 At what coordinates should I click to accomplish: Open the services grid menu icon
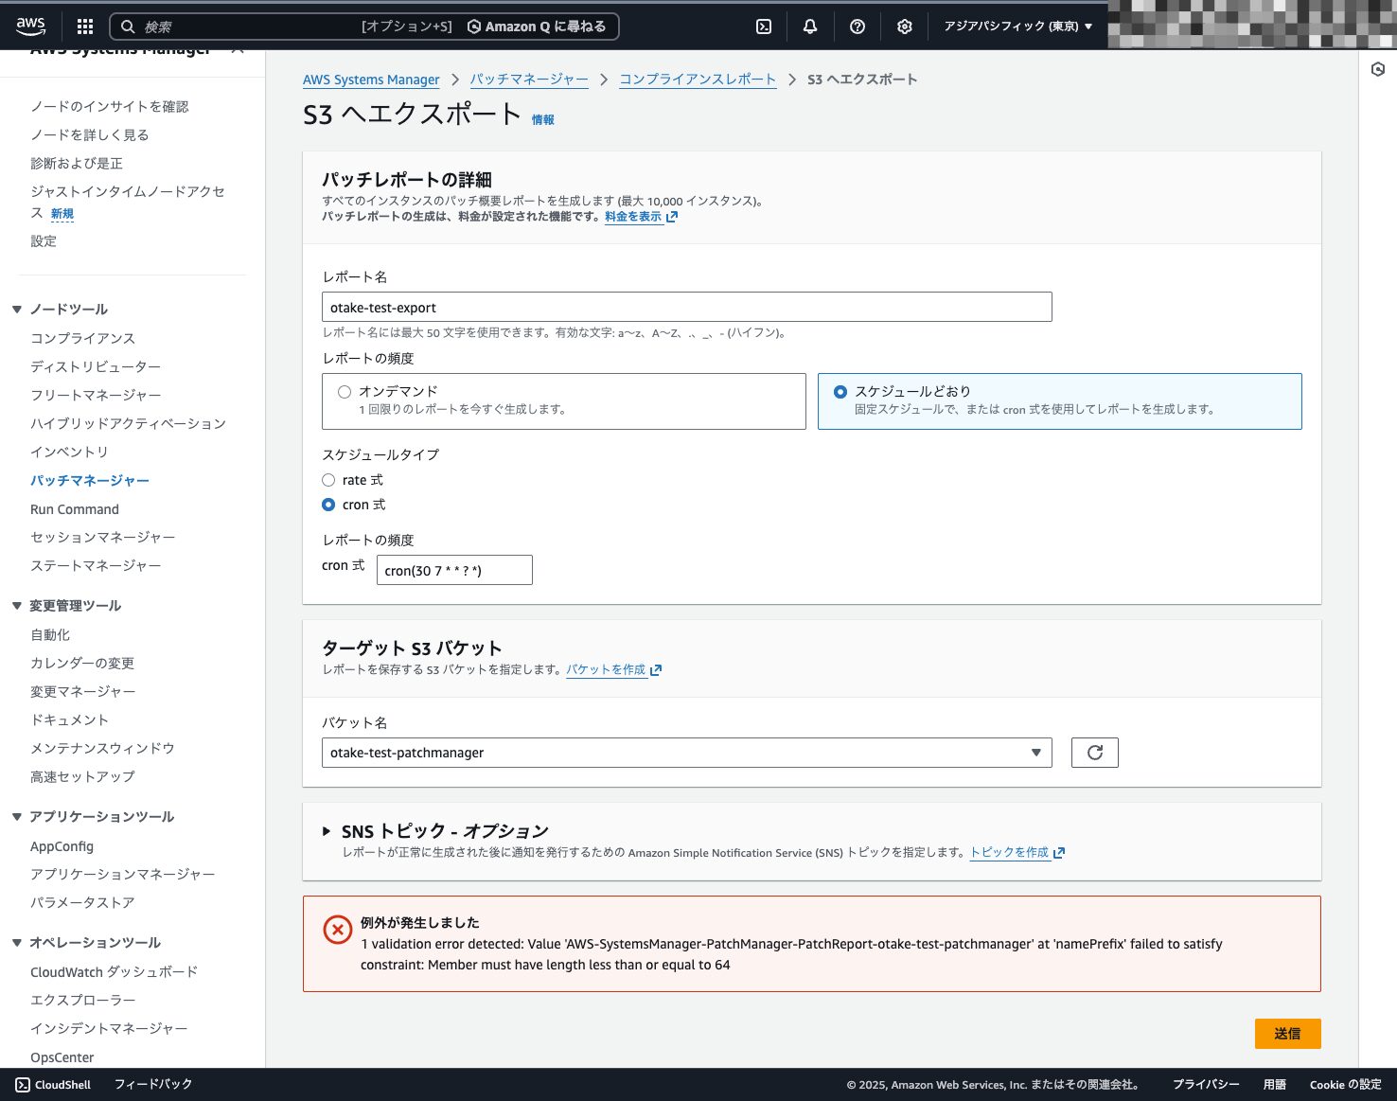click(85, 27)
